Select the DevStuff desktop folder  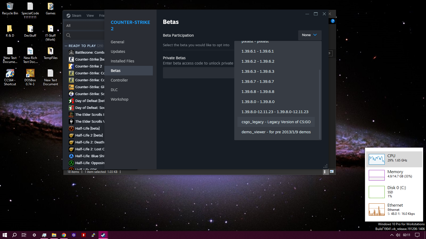pos(30,31)
